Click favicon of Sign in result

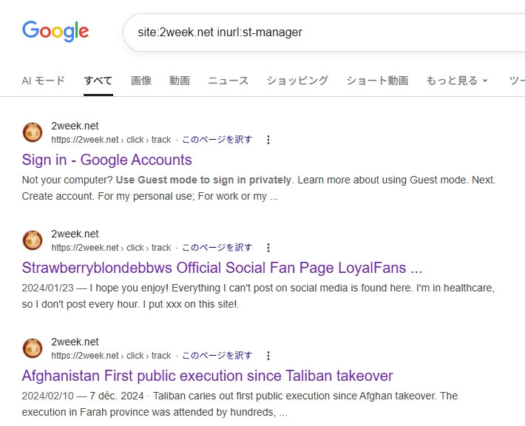(x=33, y=132)
